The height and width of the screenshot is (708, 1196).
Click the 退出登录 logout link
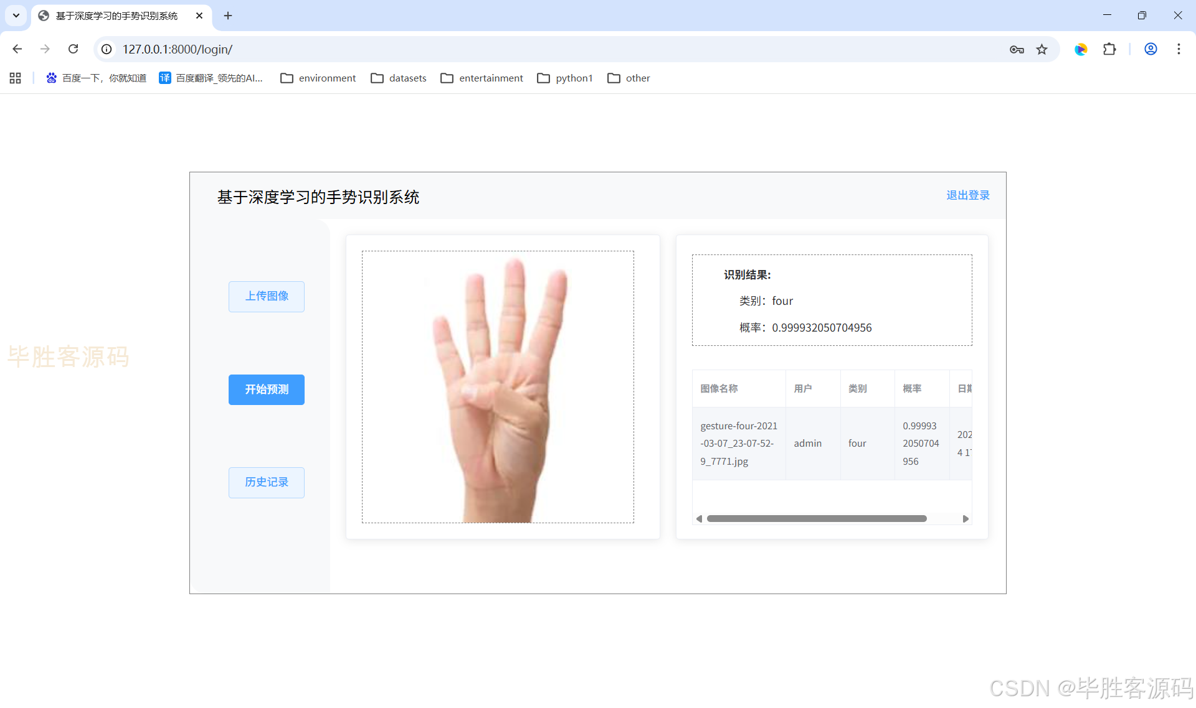967,195
